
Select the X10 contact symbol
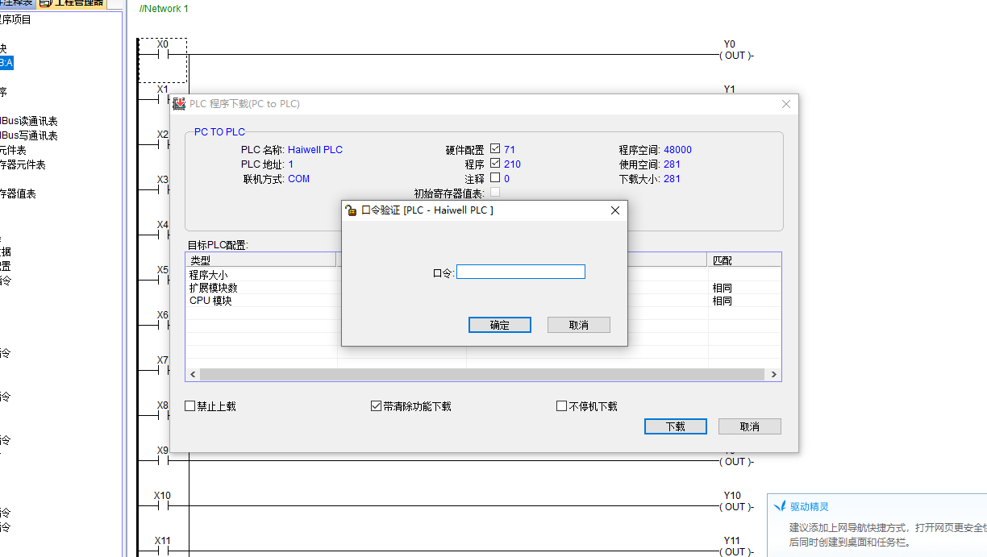coord(163,507)
